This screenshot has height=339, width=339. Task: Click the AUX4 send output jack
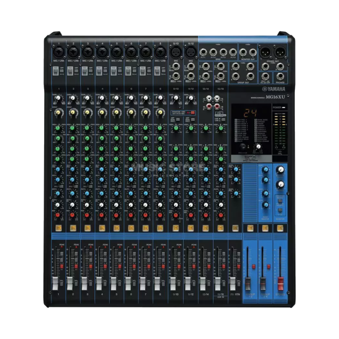(x=233, y=52)
